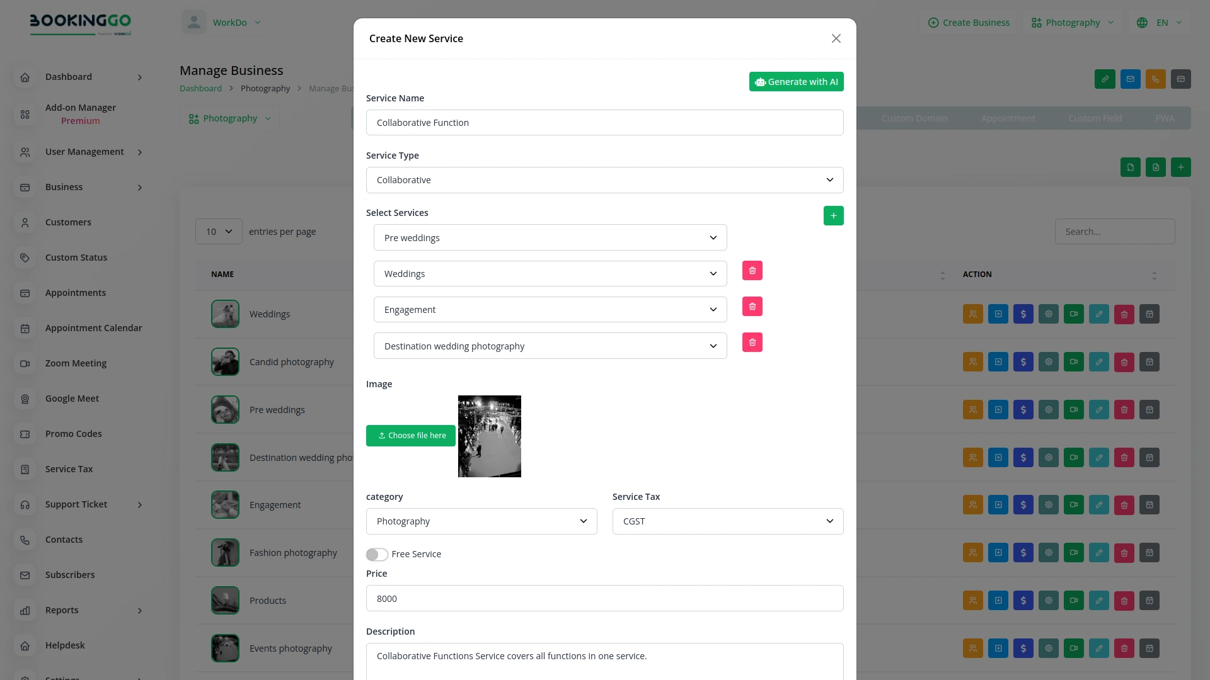
Task: Delete the Events photography service
Action: (1124, 648)
